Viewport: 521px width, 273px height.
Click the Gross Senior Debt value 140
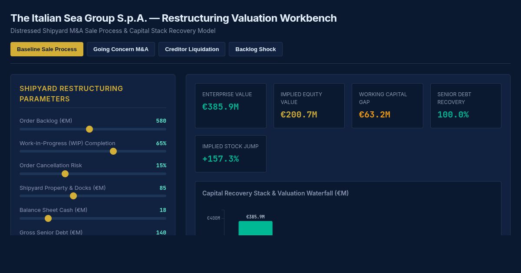[161, 233]
